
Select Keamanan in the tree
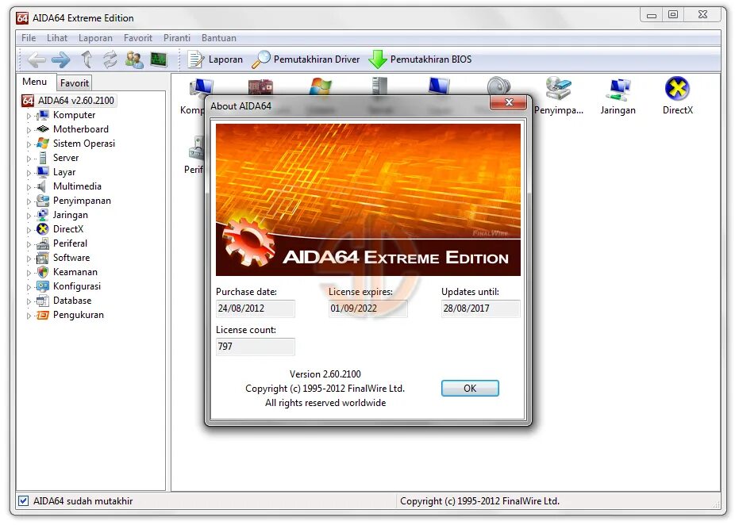75,272
